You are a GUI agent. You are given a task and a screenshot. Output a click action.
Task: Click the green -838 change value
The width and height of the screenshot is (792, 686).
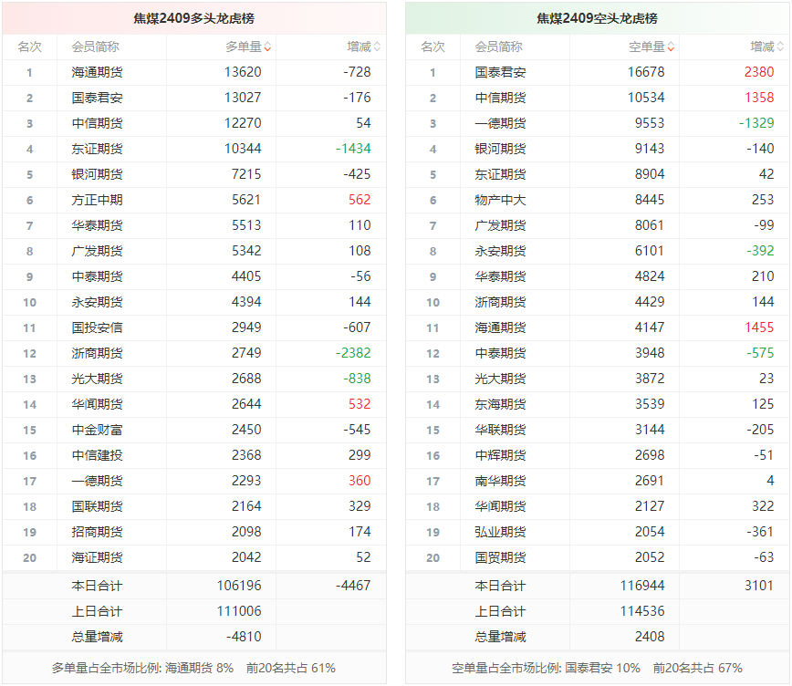357,379
